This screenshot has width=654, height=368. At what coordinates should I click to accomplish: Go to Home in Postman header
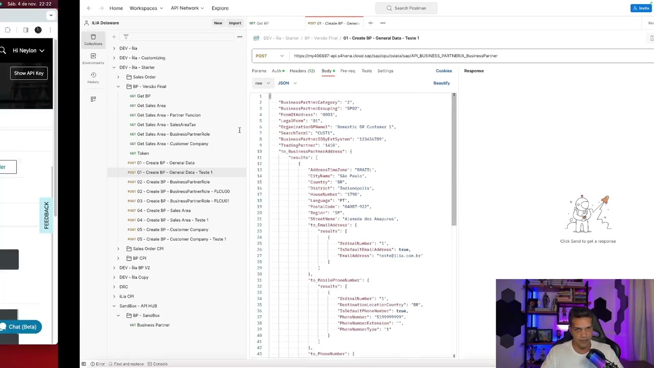click(x=116, y=8)
